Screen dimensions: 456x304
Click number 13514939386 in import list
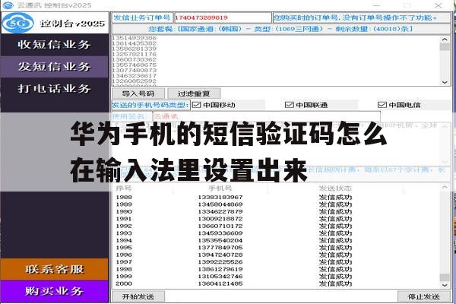point(134,38)
